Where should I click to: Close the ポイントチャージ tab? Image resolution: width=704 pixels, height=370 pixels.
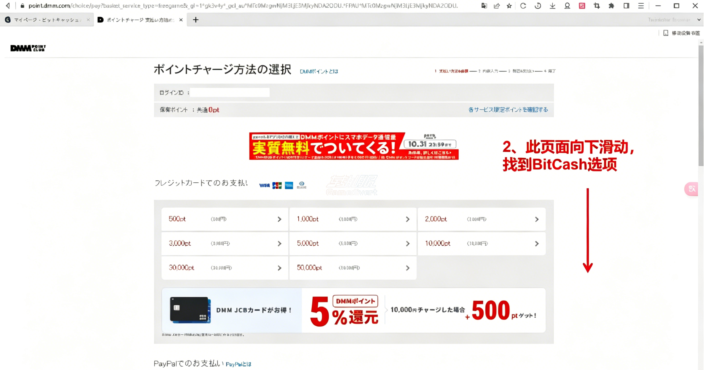[x=181, y=20]
